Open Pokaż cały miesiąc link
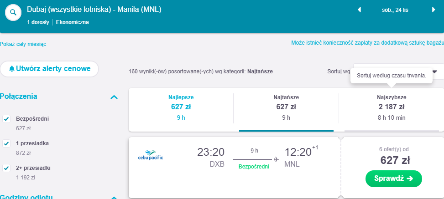This screenshot has height=199, width=444. 23,44
